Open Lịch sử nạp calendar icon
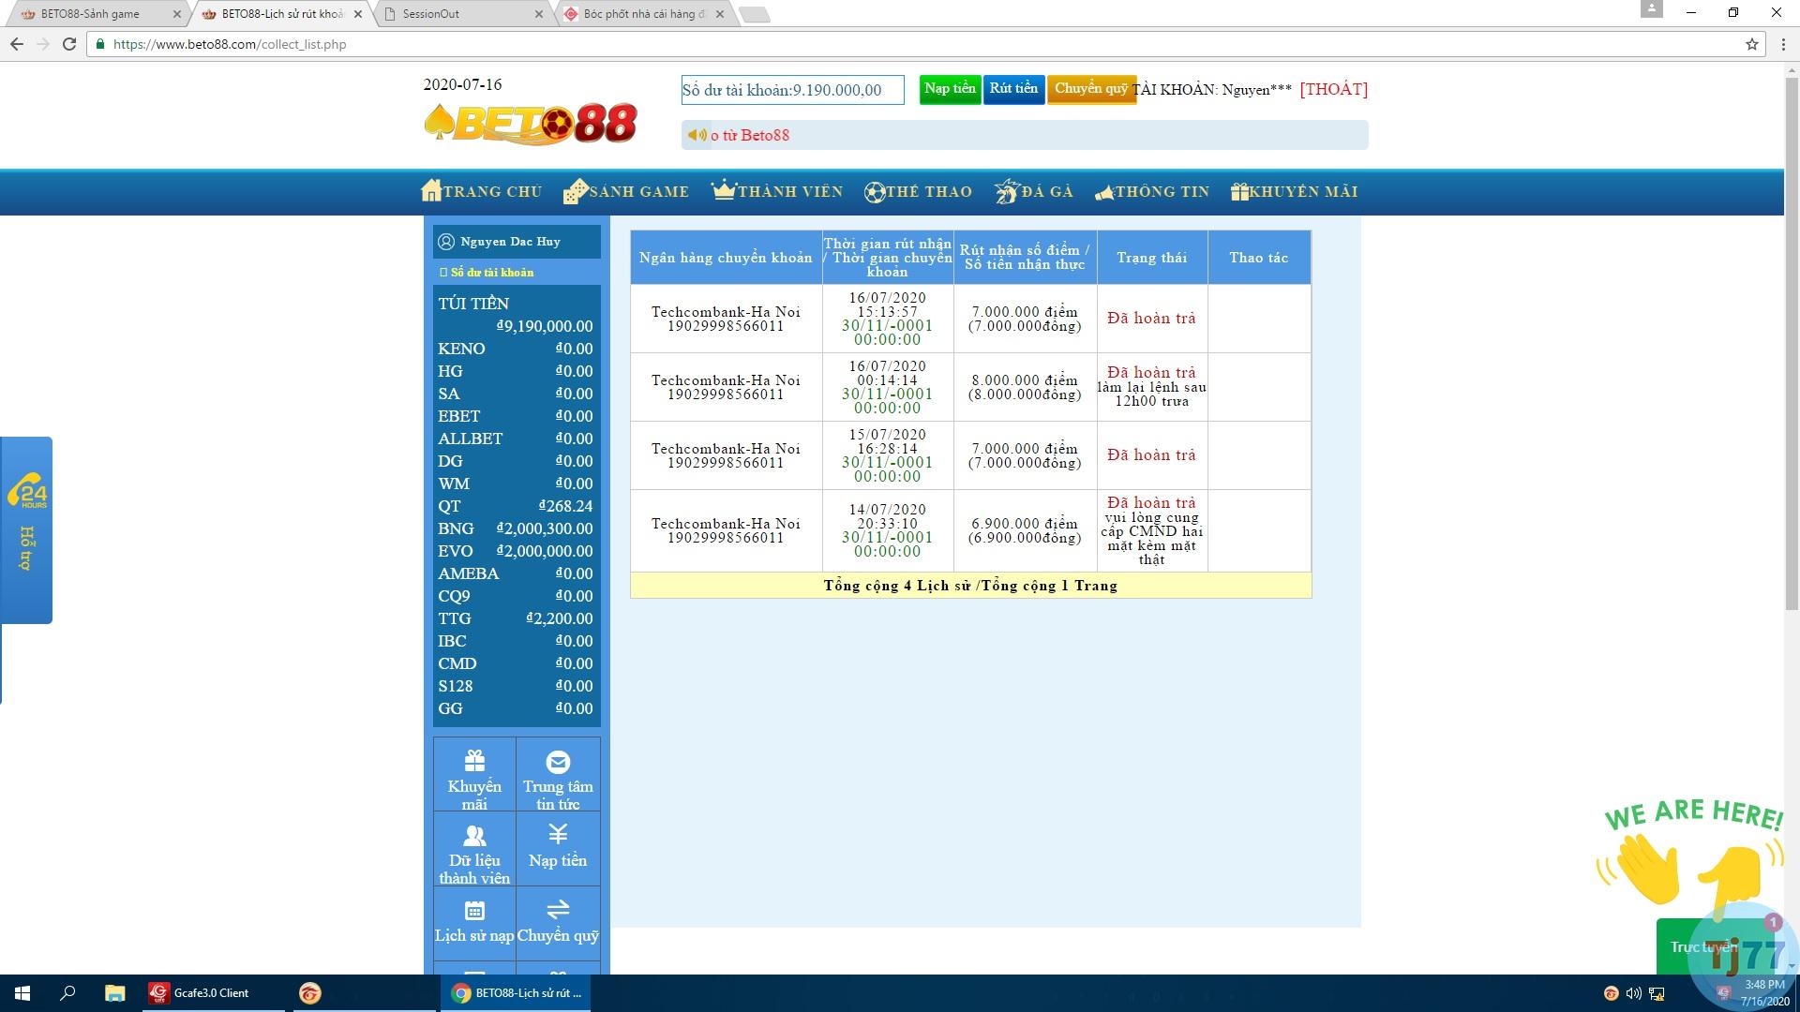 (474, 910)
